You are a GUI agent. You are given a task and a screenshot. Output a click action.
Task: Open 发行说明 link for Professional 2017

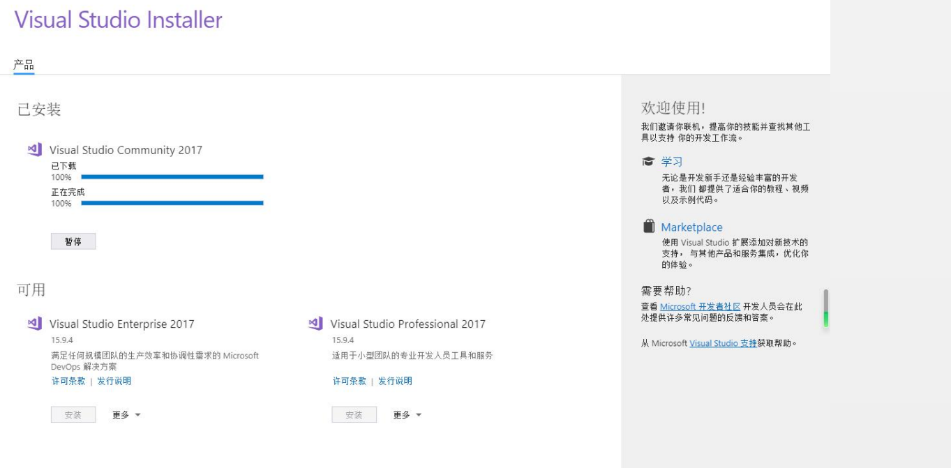point(395,381)
